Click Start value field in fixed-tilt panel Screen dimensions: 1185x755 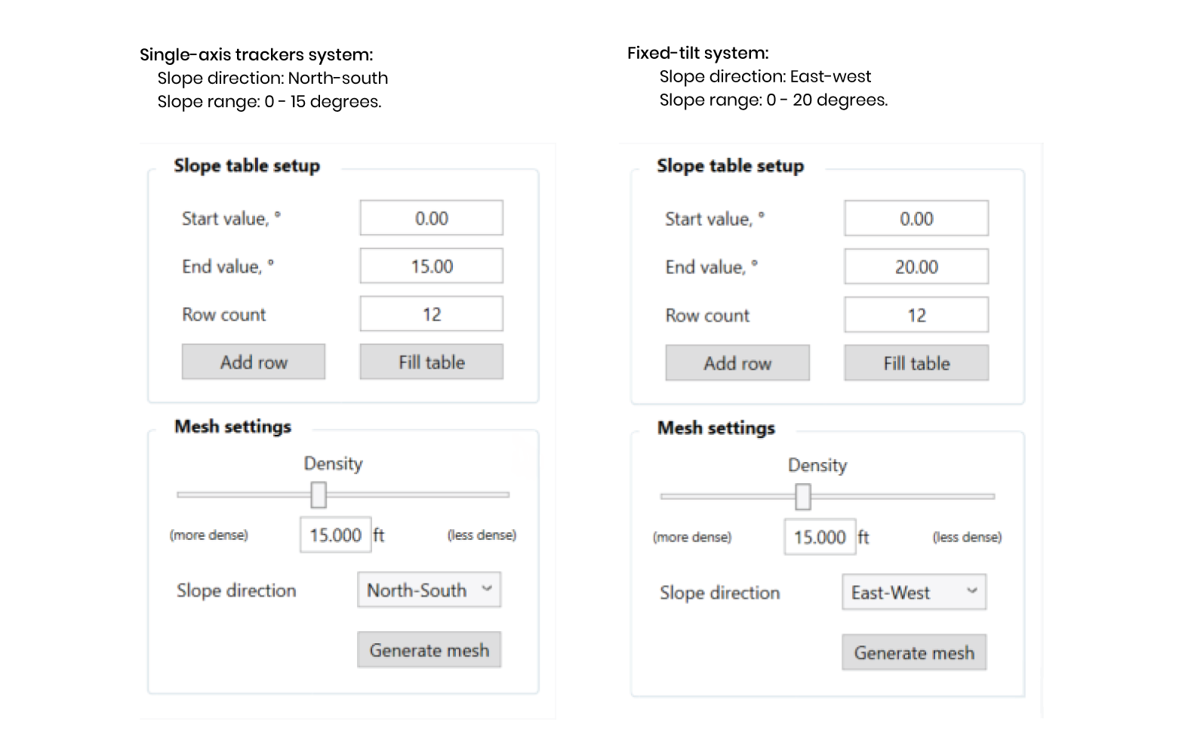pyautogui.click(x=916, y=218)
